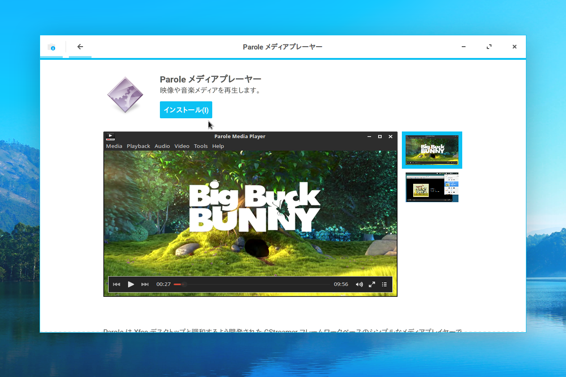The image size is (566, 377).
Task: Go back using the back arrow
Action: coord(80,47)
